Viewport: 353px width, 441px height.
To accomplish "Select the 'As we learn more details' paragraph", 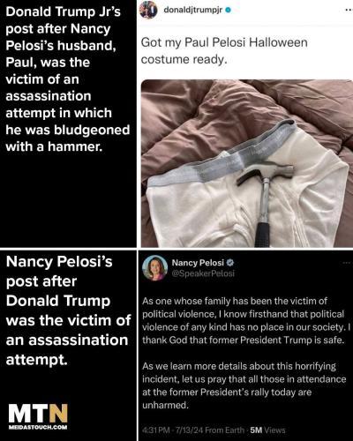I will click(x=244, y=385).
